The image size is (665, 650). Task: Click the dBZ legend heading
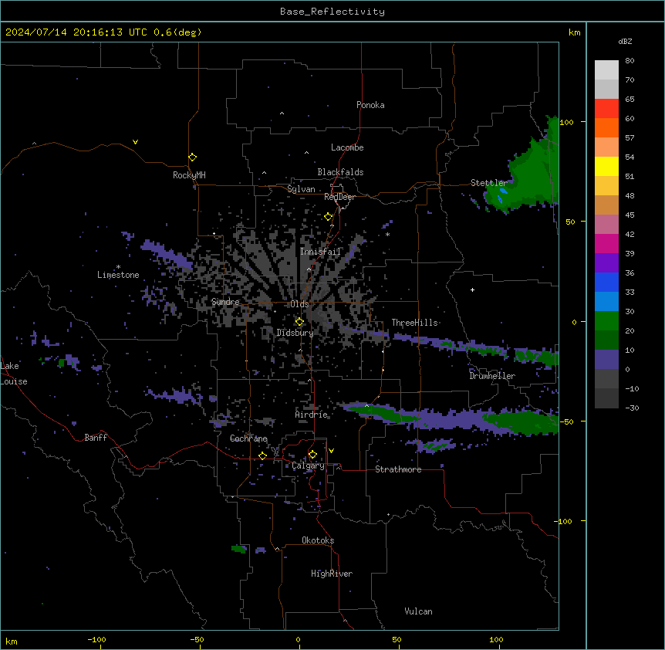point(625,41)
